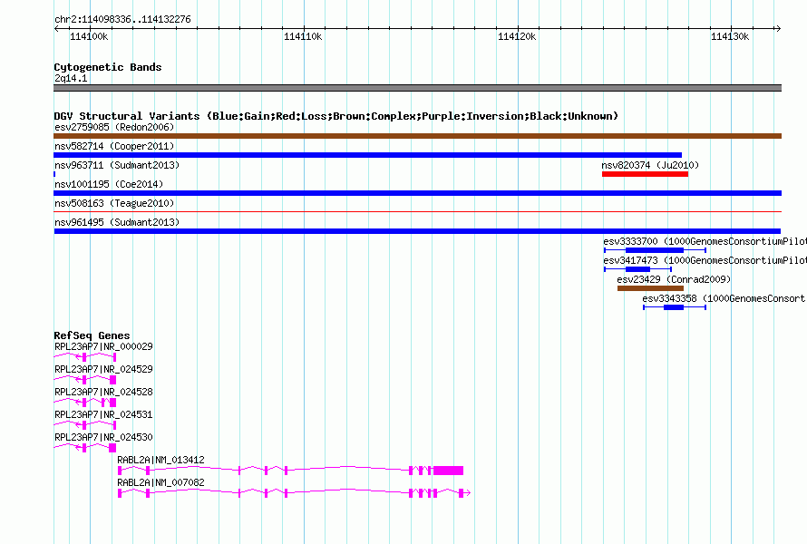Screen dimensions: 807x544
Task: Click the red nsv820374 loss bar
Action: coord(645,174)
